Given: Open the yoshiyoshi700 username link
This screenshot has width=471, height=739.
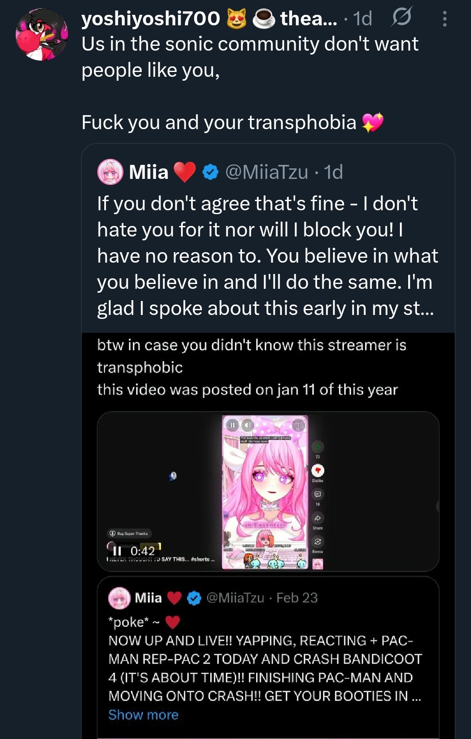Looking at the screenshot, I should pos(151,18).
